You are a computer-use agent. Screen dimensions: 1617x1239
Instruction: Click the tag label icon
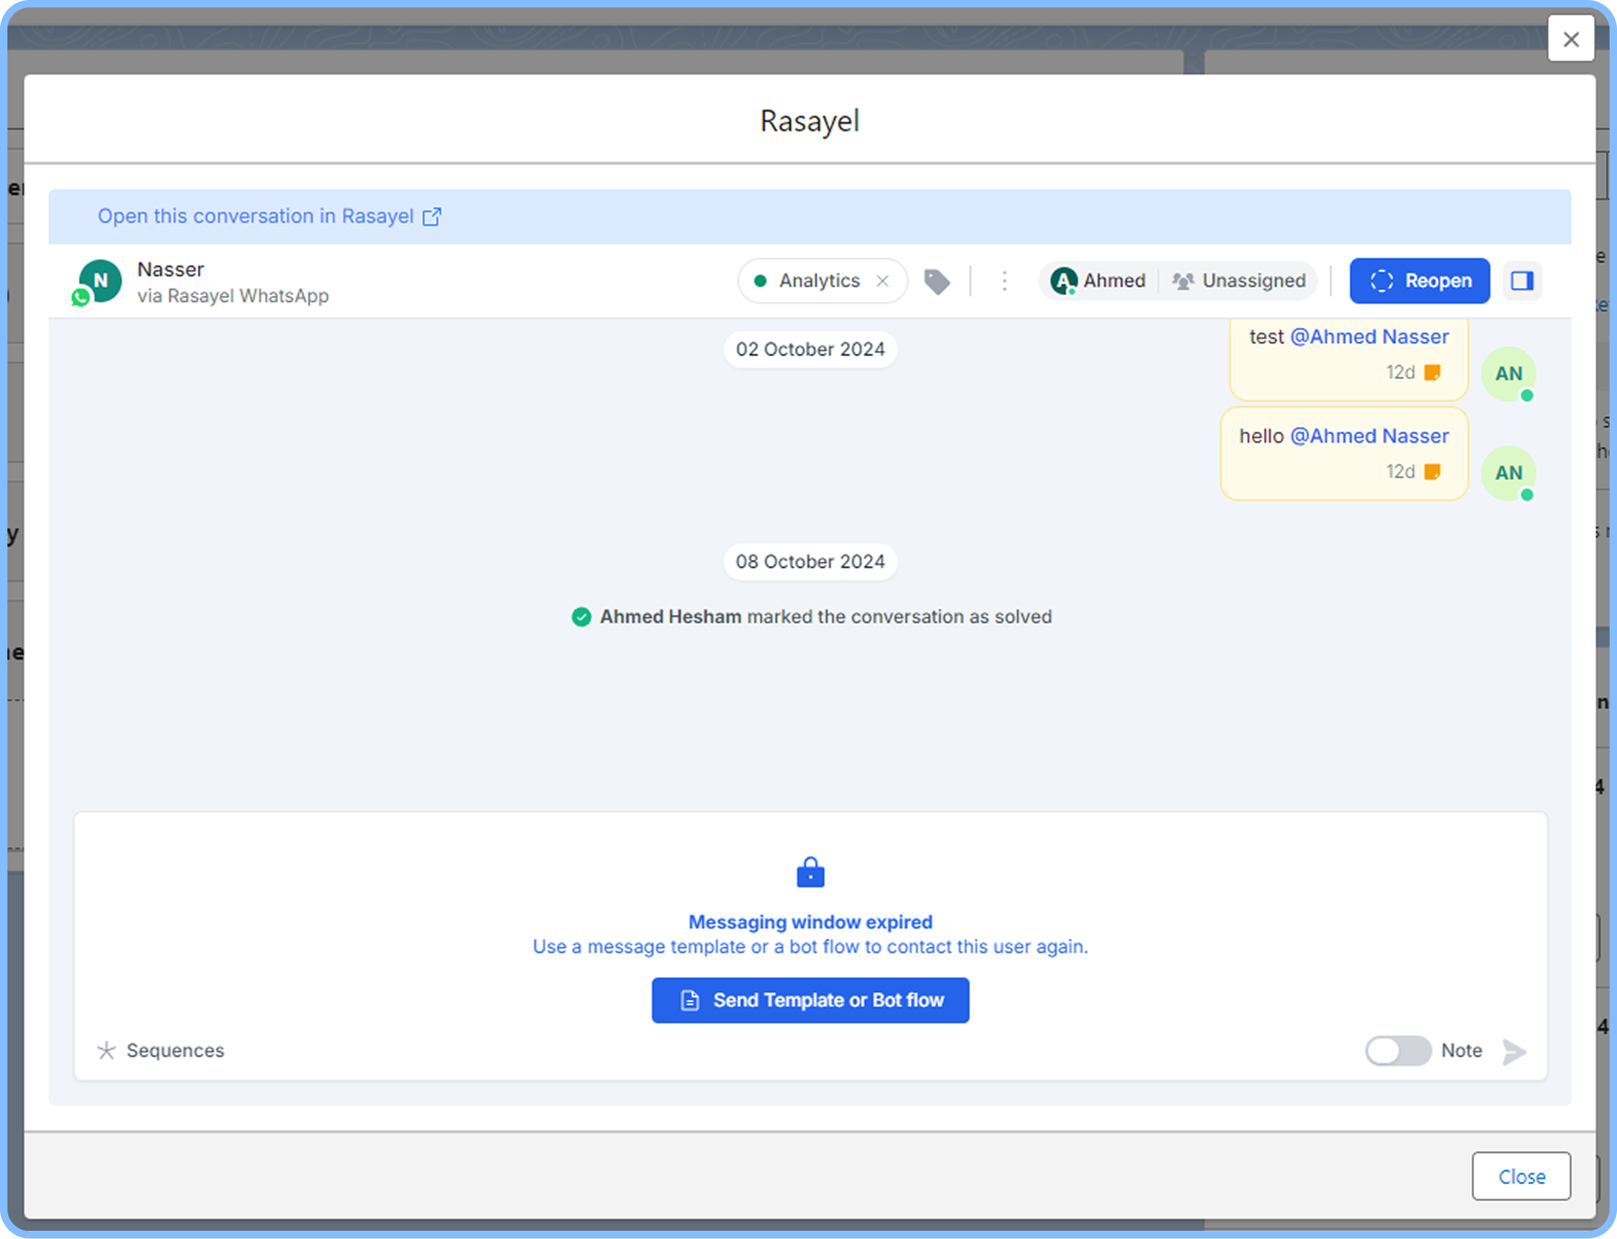click(x=936, y=281)
